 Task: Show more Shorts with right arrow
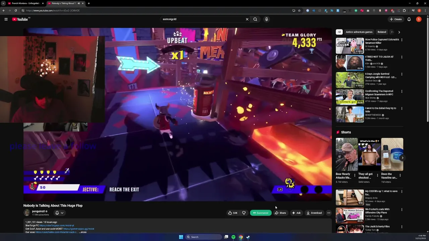403,158
